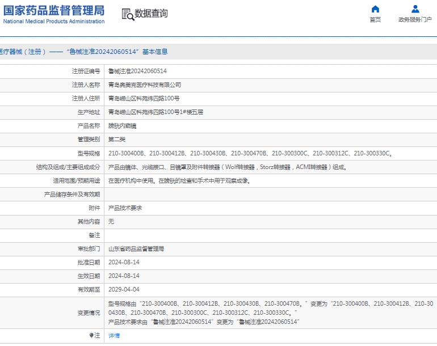437x346 pixels.
Task: Click registrant address 青岛崂山区科苑纬四路100号
Action: (144, 98)
